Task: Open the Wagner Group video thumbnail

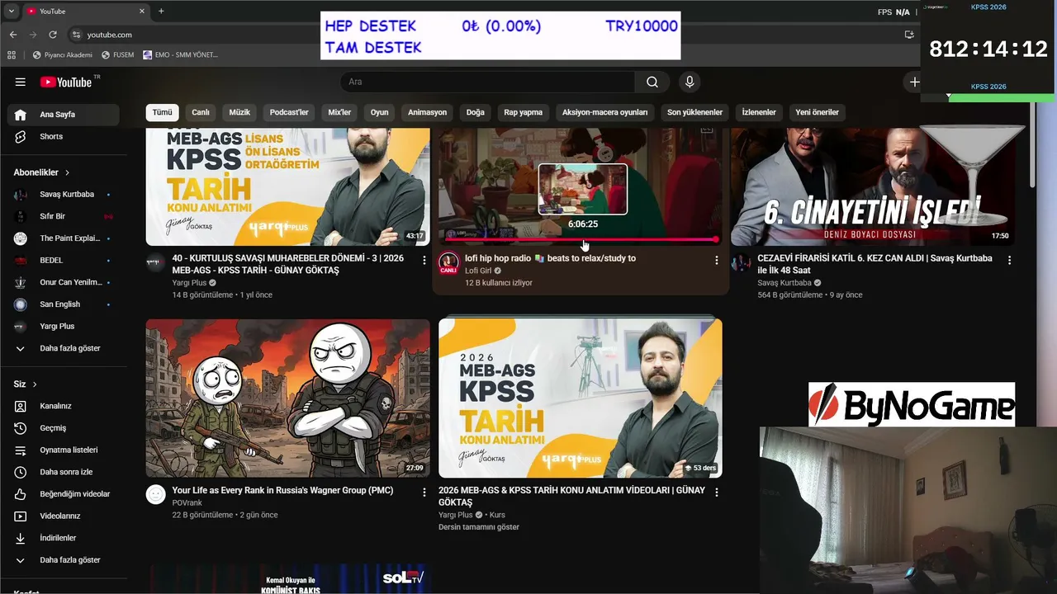Action: (x=288, y=398)
